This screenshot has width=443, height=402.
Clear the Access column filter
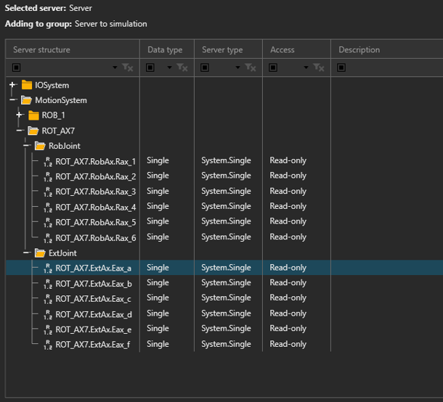tap(319, 67)
